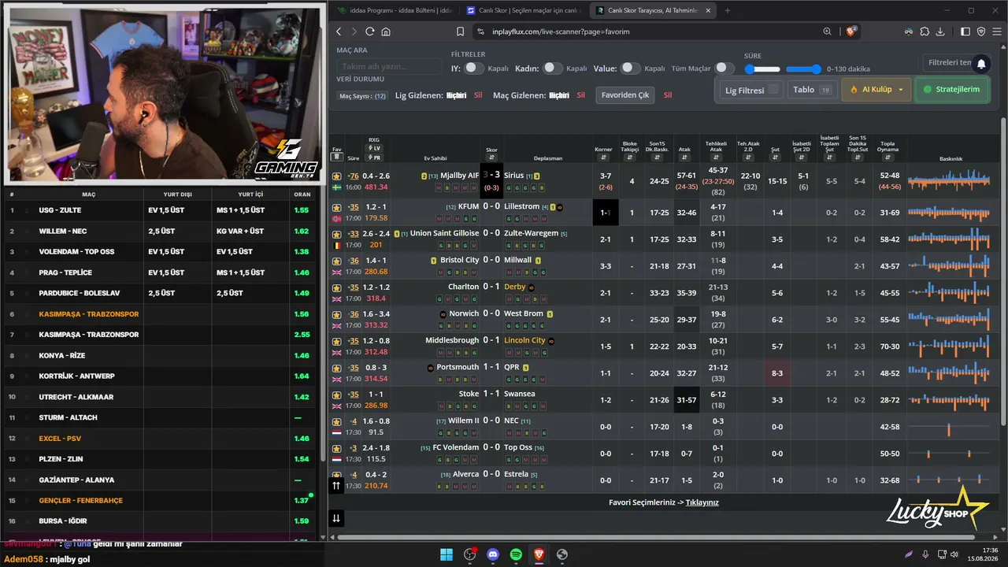This screenshot has width=1008, height=567.
Task: Sort by Topla Oynama column
Action: point(888,157)
